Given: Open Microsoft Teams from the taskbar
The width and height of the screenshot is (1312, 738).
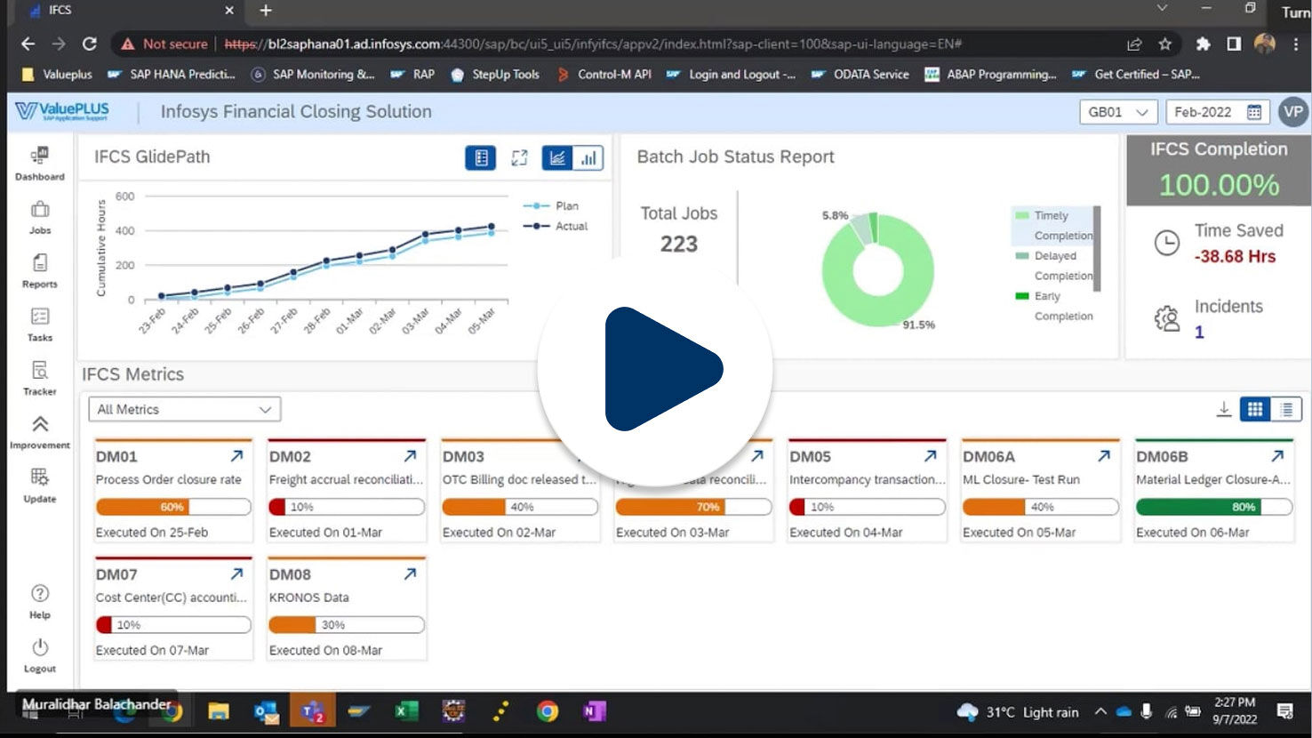Looking at the screenshot, I should [x=312, y=711].
